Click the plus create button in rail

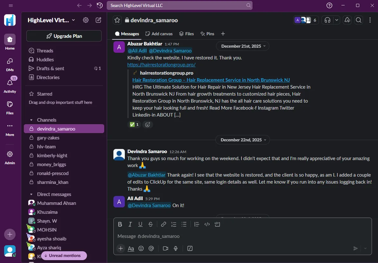(10, 234)
